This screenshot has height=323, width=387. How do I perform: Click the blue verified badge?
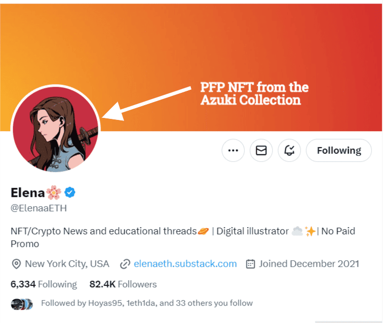pyautogui.click(x=70, y=192)
